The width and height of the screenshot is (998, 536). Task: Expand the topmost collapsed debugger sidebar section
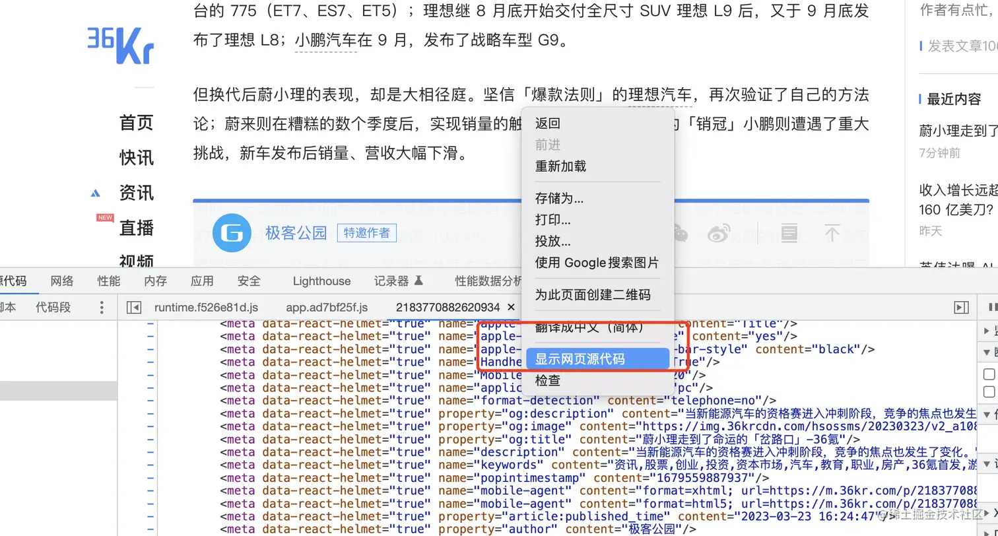pos(988,330)
